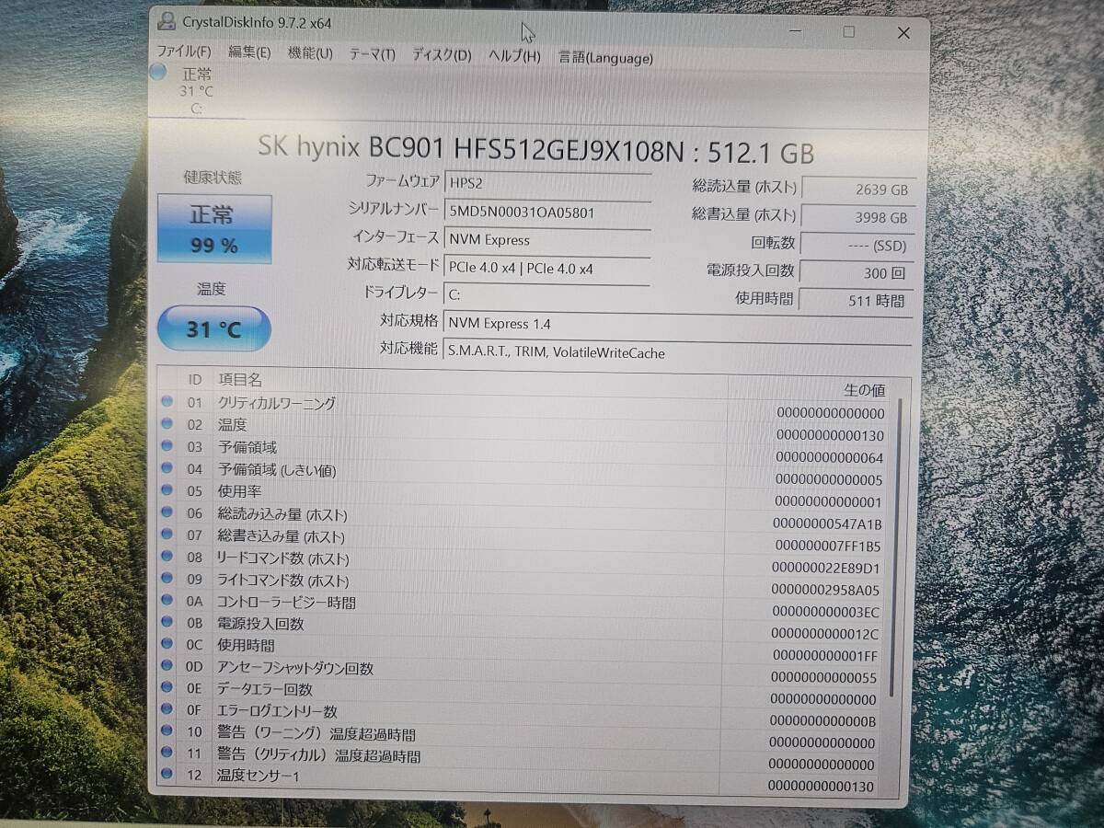Click raw value 000000022E89D1
The image size is (1104, 828).
click(x=826, y=569)
